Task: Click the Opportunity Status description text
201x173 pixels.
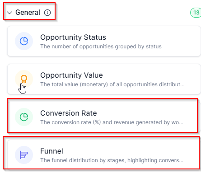Action: [x=101, y=47]
